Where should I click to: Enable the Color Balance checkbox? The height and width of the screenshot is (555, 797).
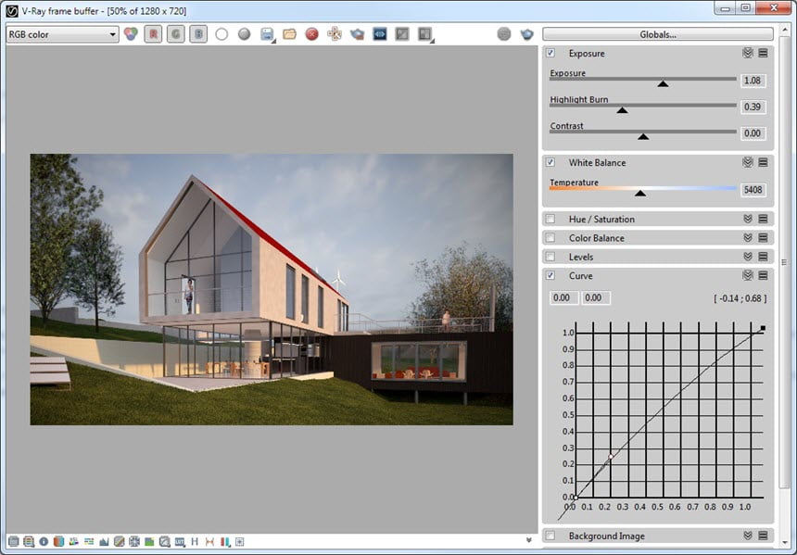550,238
